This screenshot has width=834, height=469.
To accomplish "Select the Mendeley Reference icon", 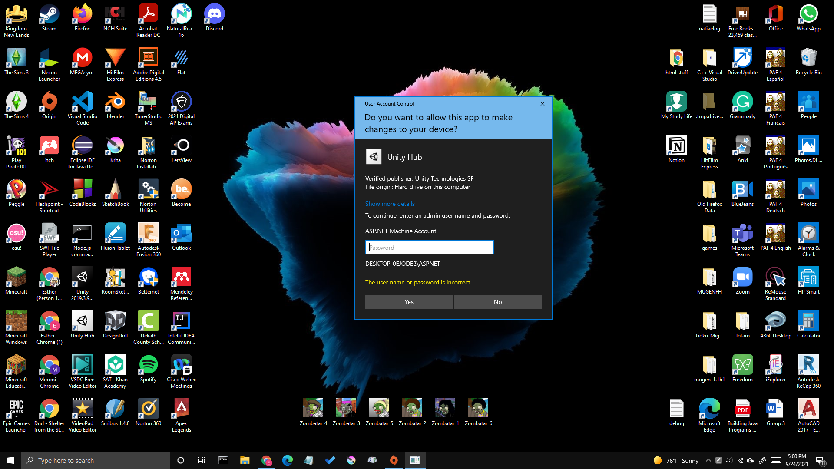I will (181, 284).
